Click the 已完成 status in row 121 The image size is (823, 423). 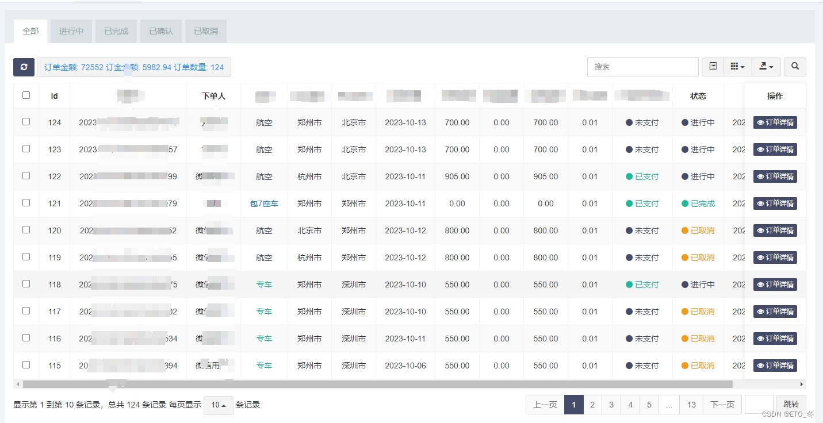coord(698,203)
